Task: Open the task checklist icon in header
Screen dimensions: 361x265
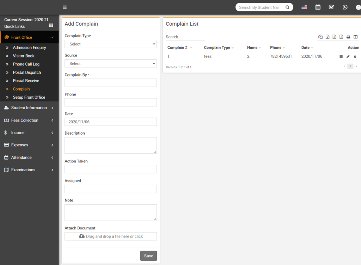Action: pyautogui.click(x=331, y=7)
